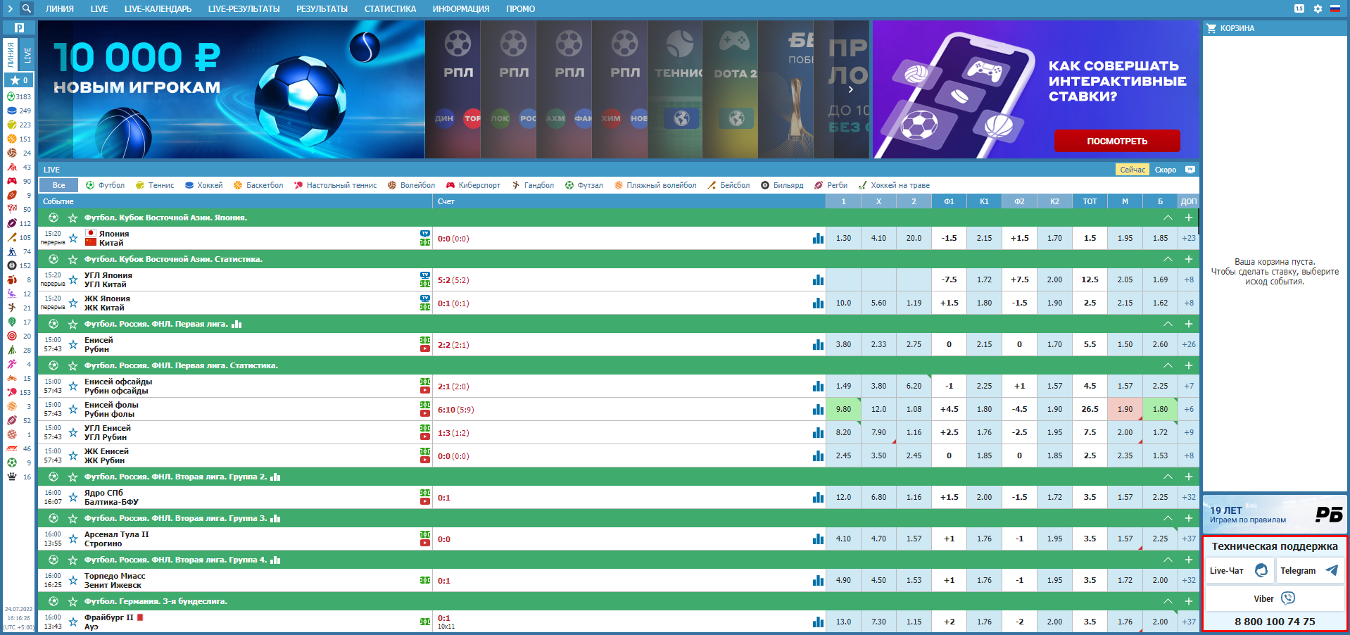The height and width of the screenshot is (635, 1350).
Task: Select the Теннис sport filter tab
Action: point(155,185)
